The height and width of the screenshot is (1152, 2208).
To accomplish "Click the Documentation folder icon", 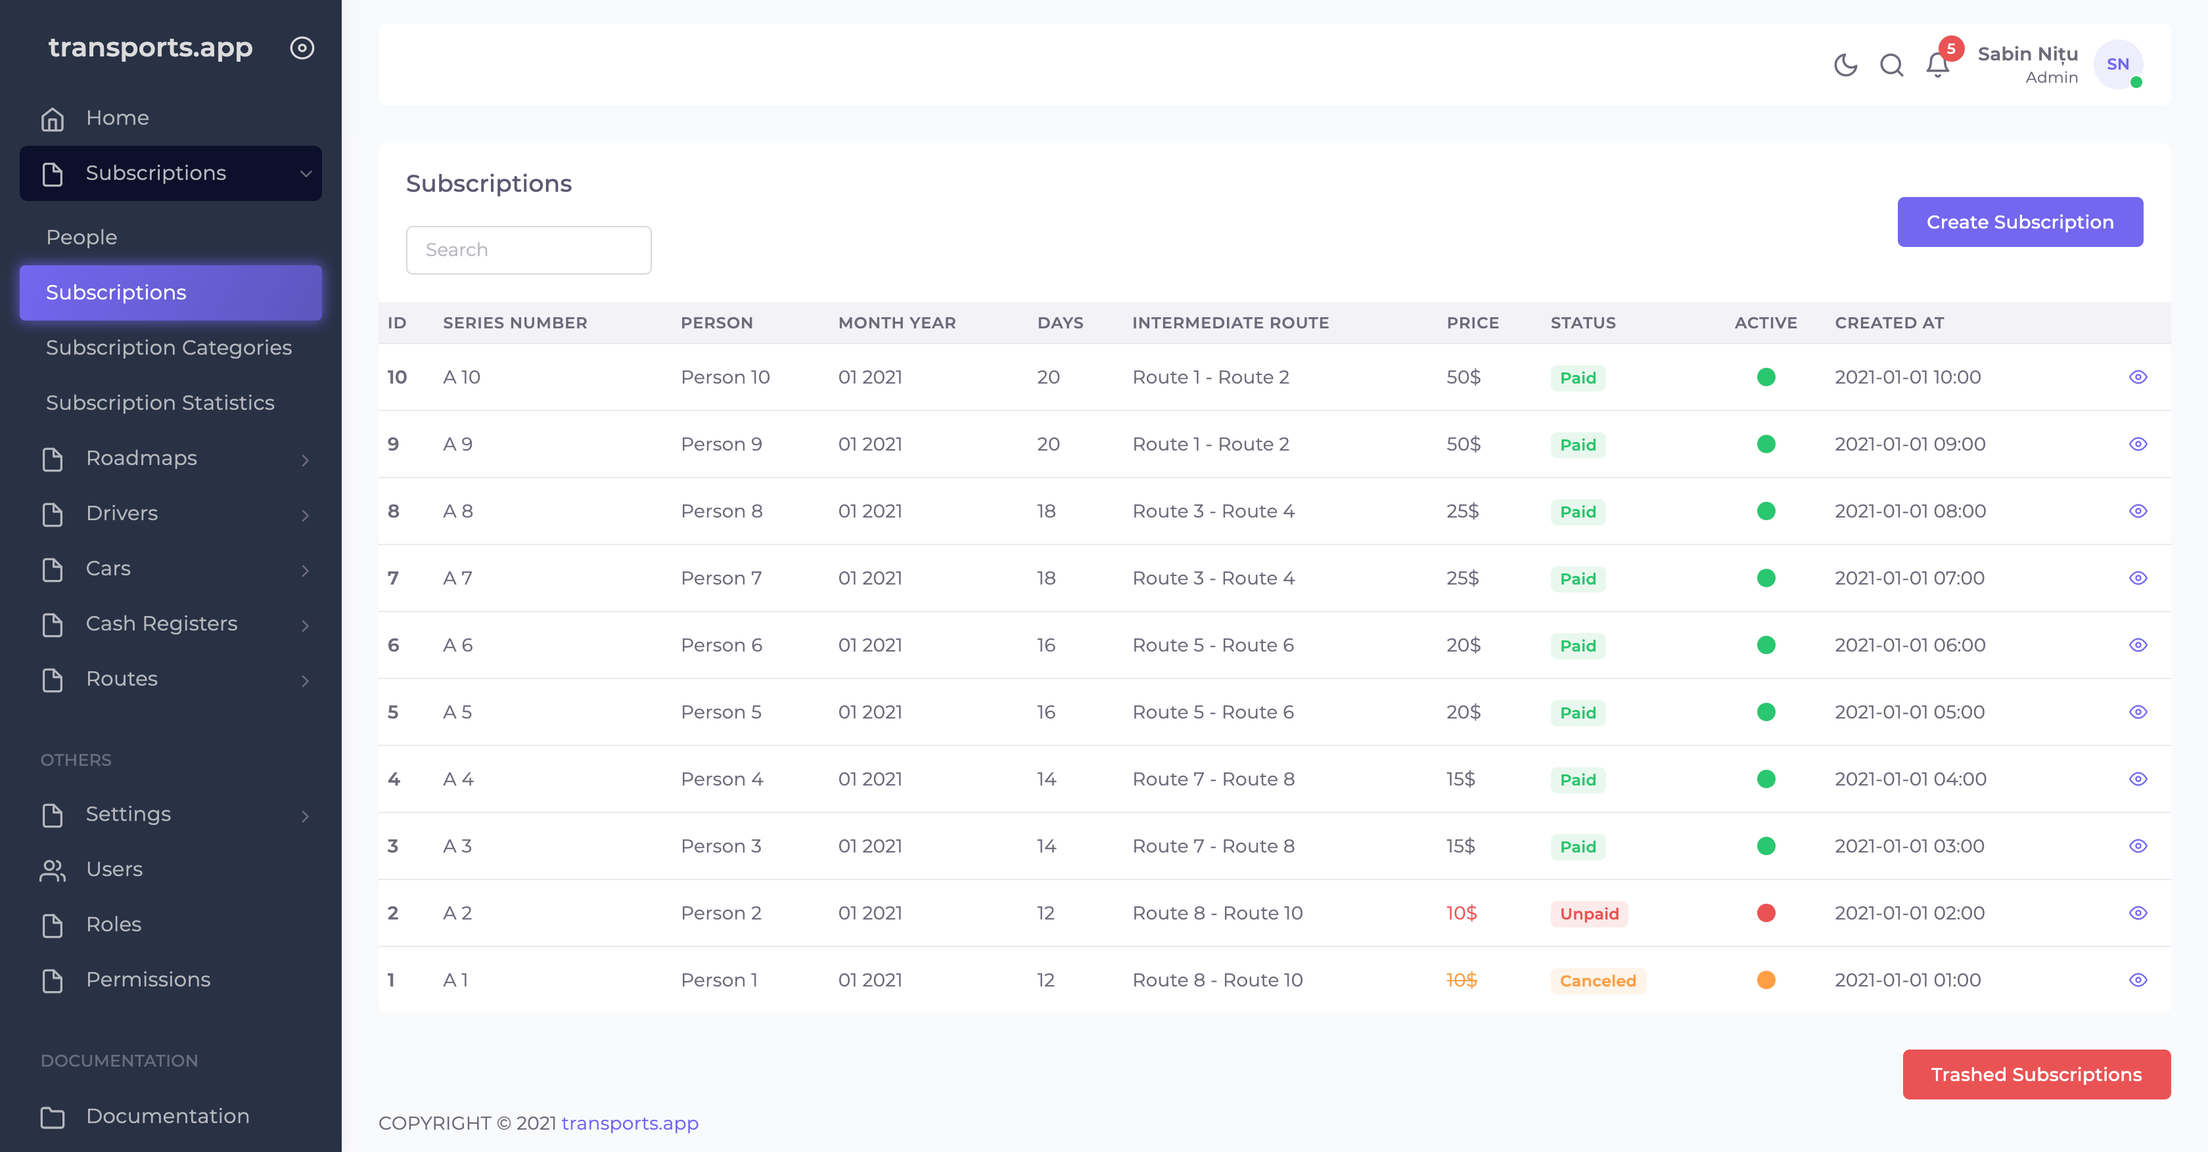I will click(x=53, y=1116).
